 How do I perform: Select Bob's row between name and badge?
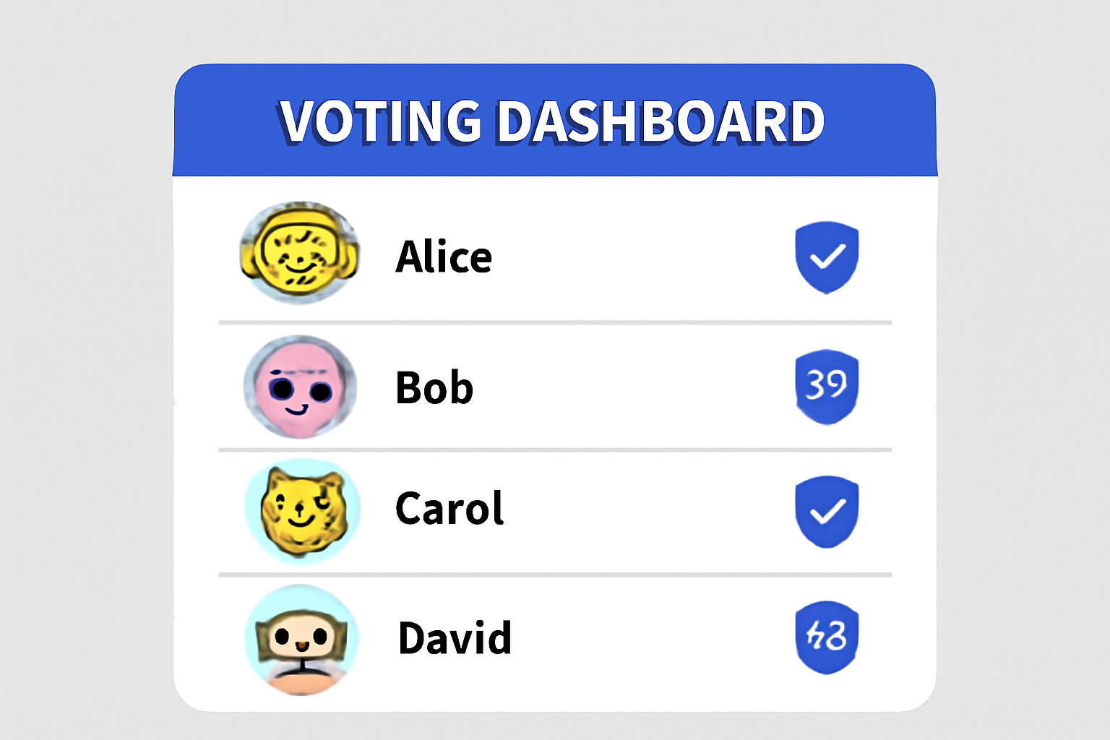(x=634, y=388)
